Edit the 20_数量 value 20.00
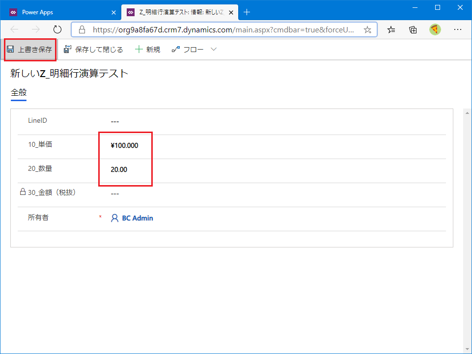 [x=119, y=169]
